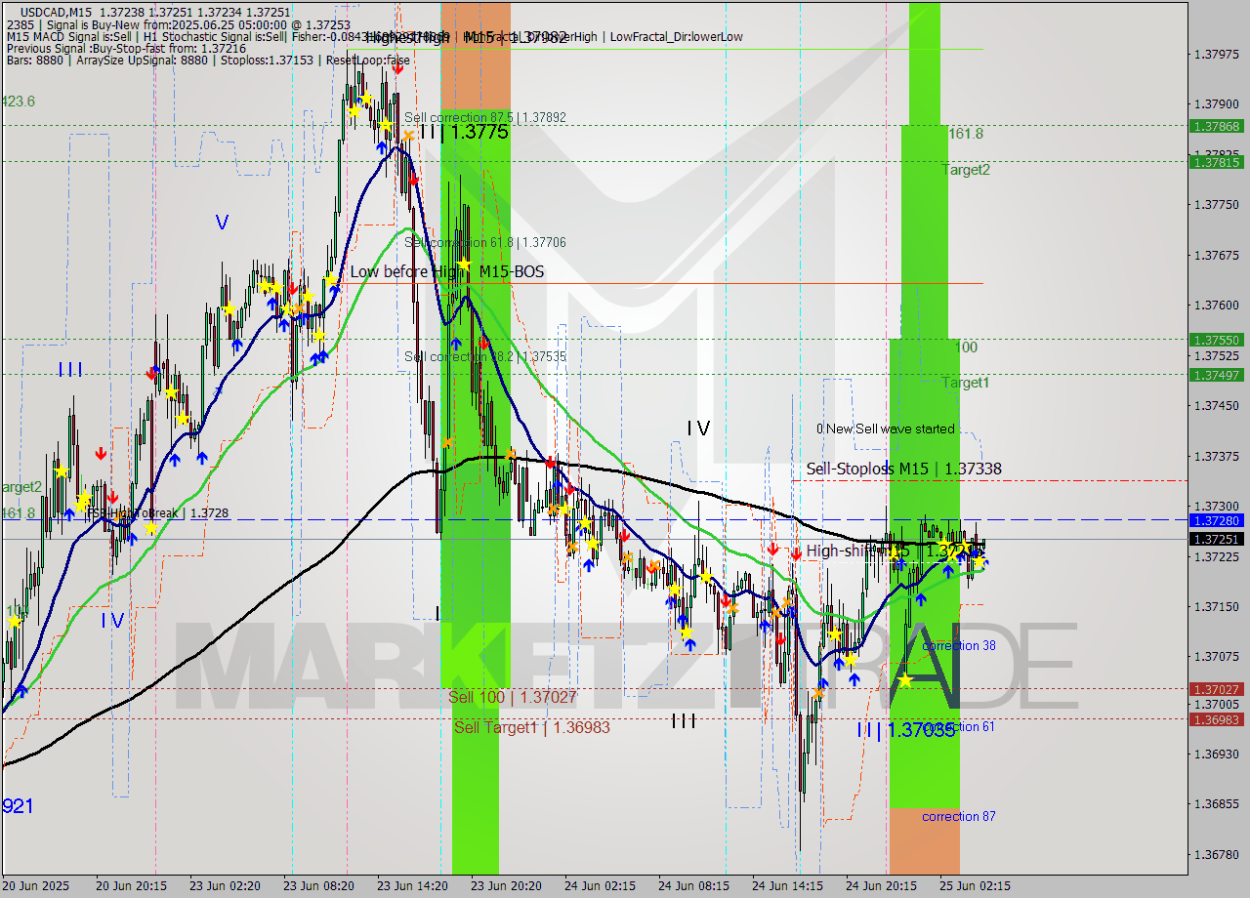Select the red down arrow near Sell correction 38.2
1250x898 pixels.
click(x=483, y=344)
